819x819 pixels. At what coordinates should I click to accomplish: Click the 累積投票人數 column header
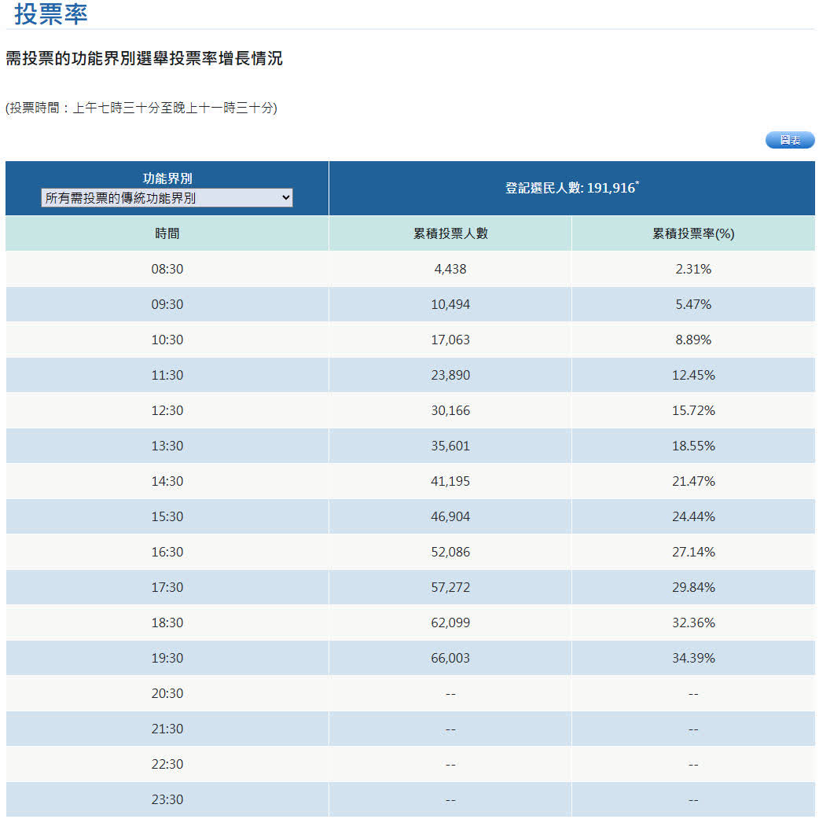click(450, 233)
